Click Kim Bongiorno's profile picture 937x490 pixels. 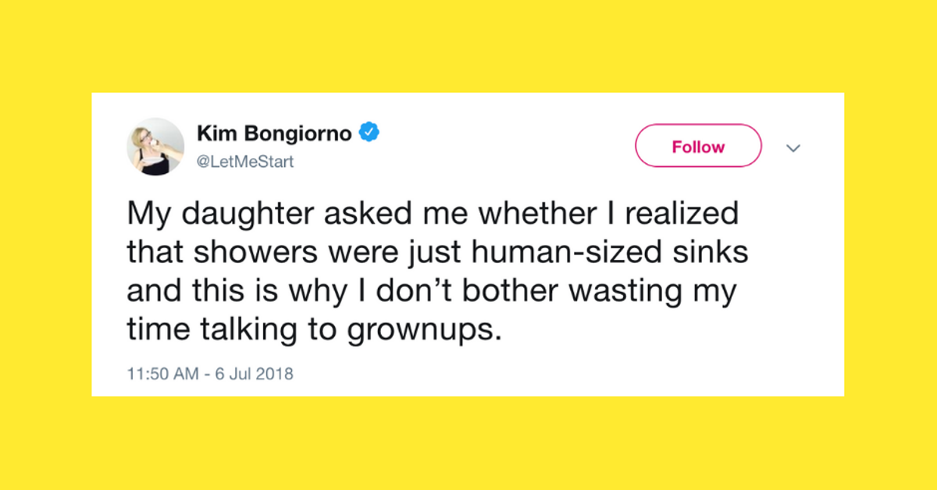(155, 146)
